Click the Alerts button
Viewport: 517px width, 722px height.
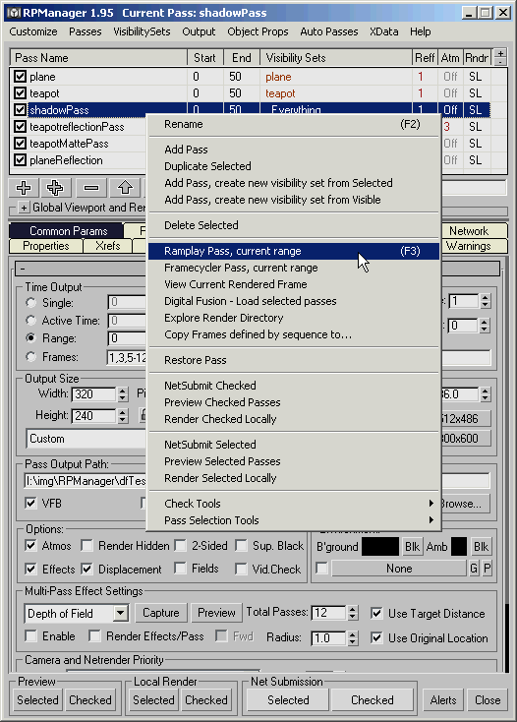click(x=443, y=700)
